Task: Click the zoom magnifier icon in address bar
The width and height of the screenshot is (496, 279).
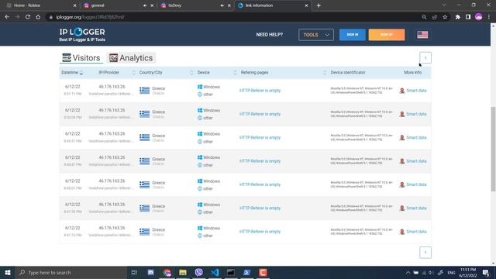Action: point(424,17)
